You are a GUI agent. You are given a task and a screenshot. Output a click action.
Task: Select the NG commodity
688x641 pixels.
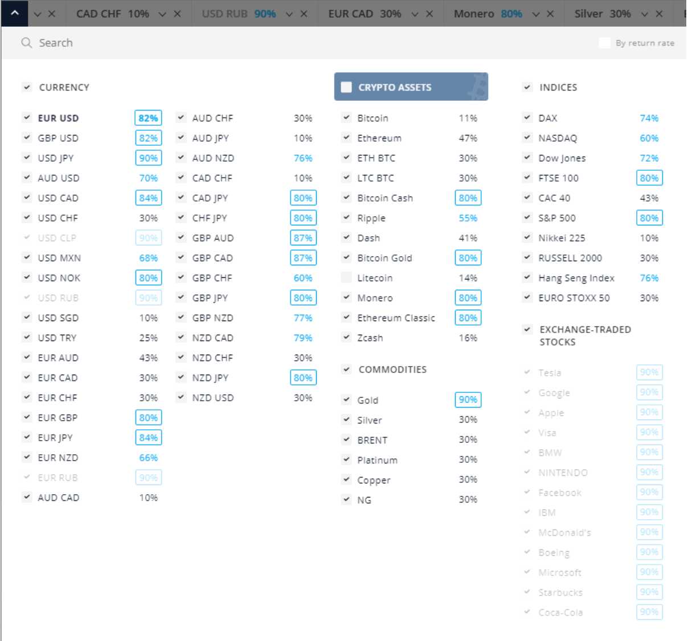pyautogui.click(x=364, y=500)
